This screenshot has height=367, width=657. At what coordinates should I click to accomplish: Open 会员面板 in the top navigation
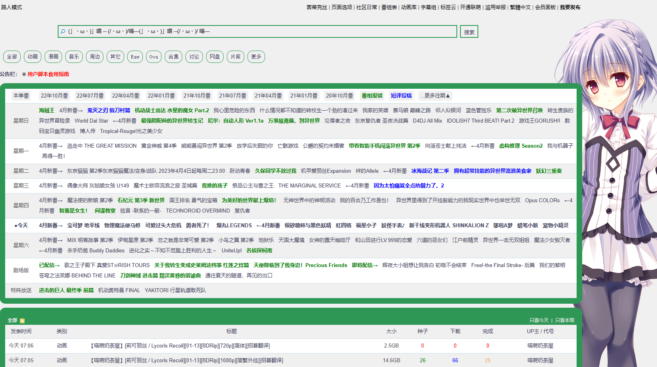[x=545, y=7]
